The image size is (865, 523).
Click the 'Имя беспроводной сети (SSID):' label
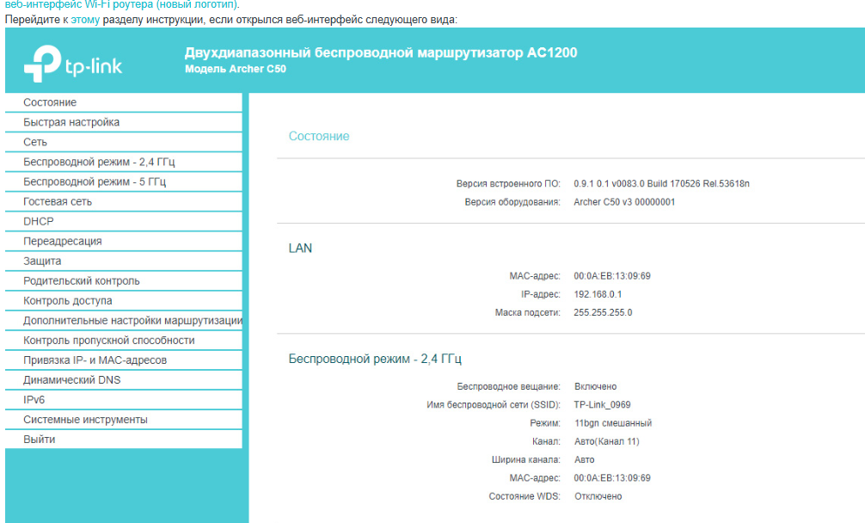coord(494,405)
